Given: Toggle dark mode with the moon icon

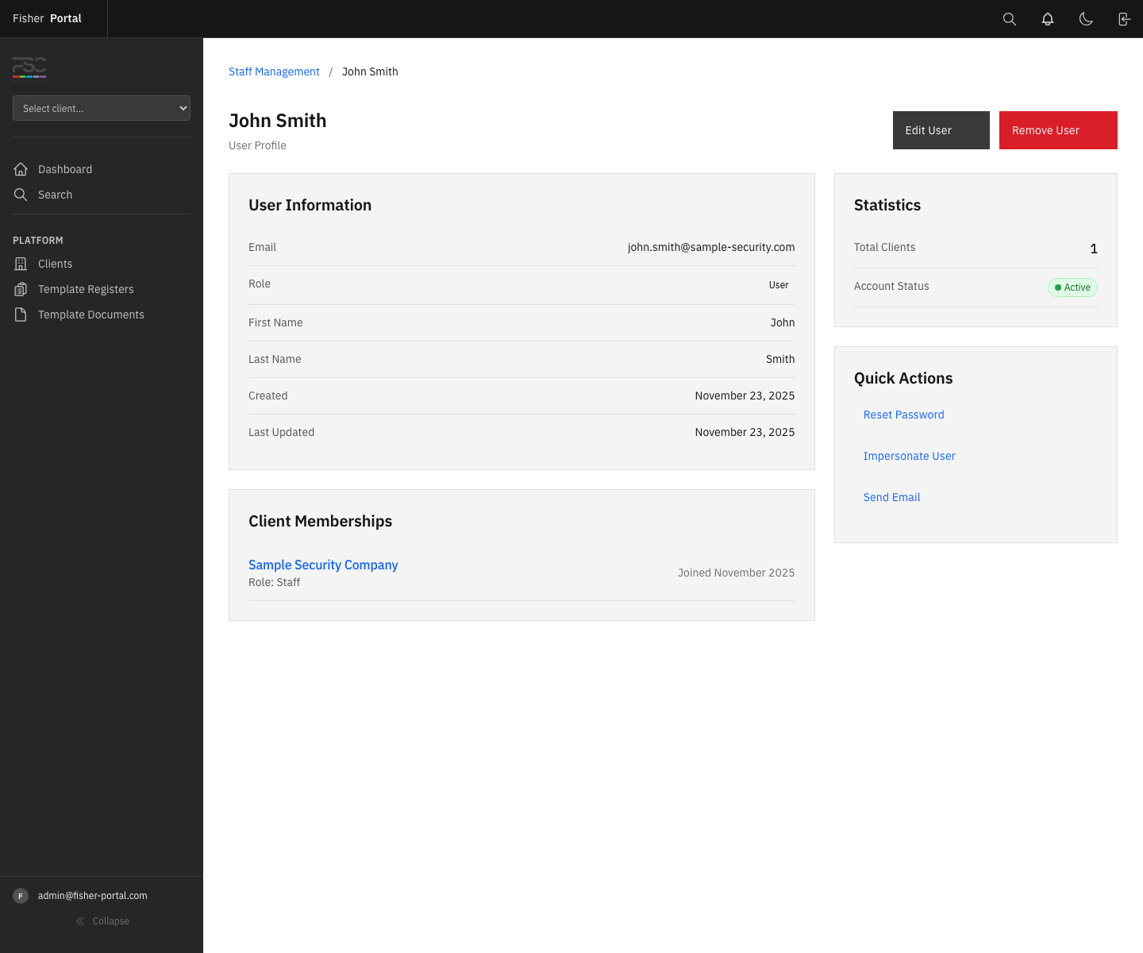Looking at the screenshot, I should point(1086,18).
